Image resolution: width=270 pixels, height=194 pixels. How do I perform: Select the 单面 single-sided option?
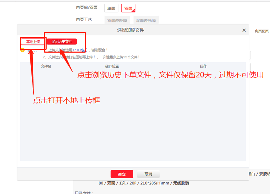[111, 8]
